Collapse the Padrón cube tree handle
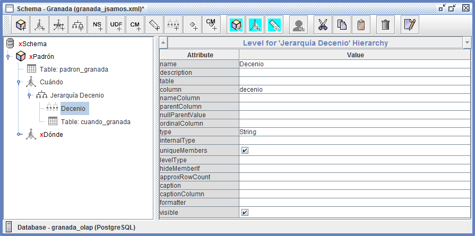 click(8, 56)
